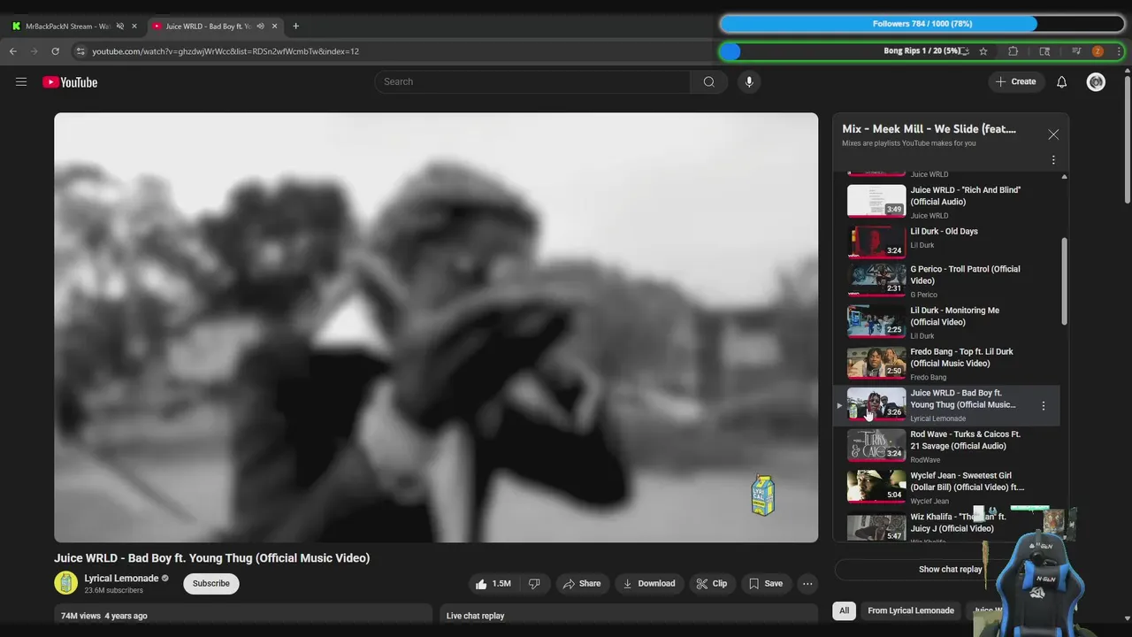Play Lil Durk Old Days from playlist
This screenshot has height=637, width=1132.
(946, 241)
